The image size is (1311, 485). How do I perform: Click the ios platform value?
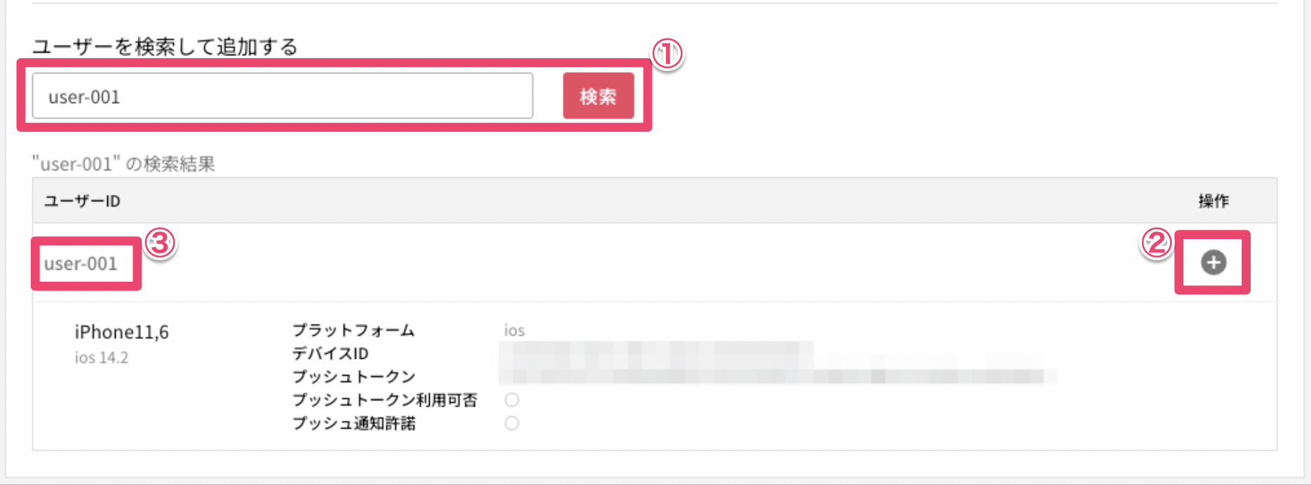pyautogui.click(x=514, y=330)
